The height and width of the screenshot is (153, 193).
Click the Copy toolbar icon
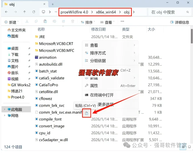point(36,22)
